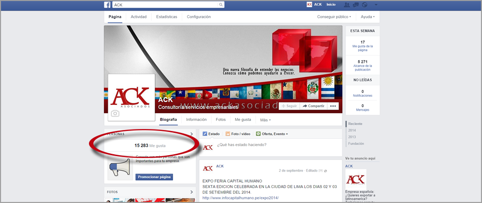
Task: Click the Promocionar página button
Action: (154, 177)
